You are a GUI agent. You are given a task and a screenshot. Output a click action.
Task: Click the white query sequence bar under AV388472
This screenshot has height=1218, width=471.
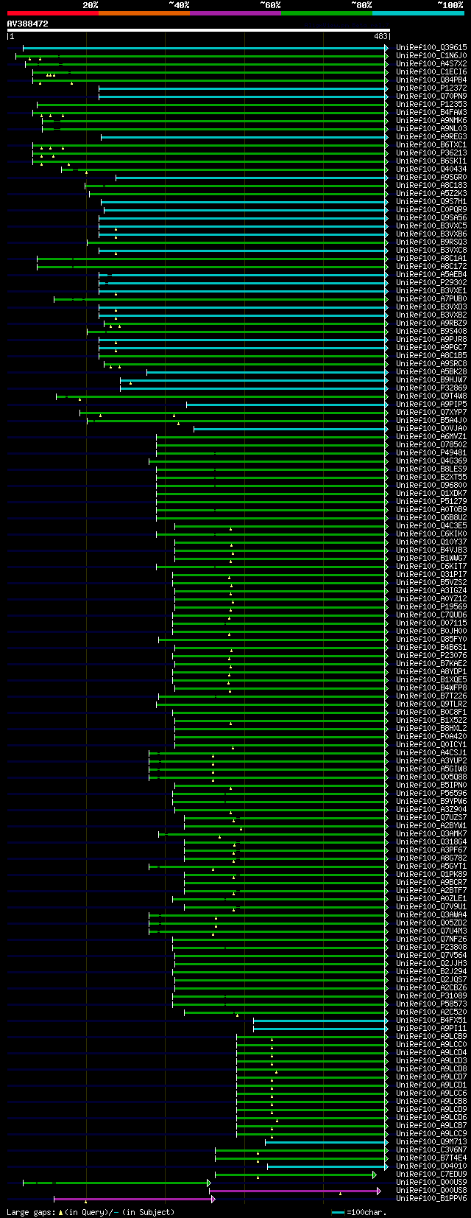pyautogui.click(x=199, y=30)
